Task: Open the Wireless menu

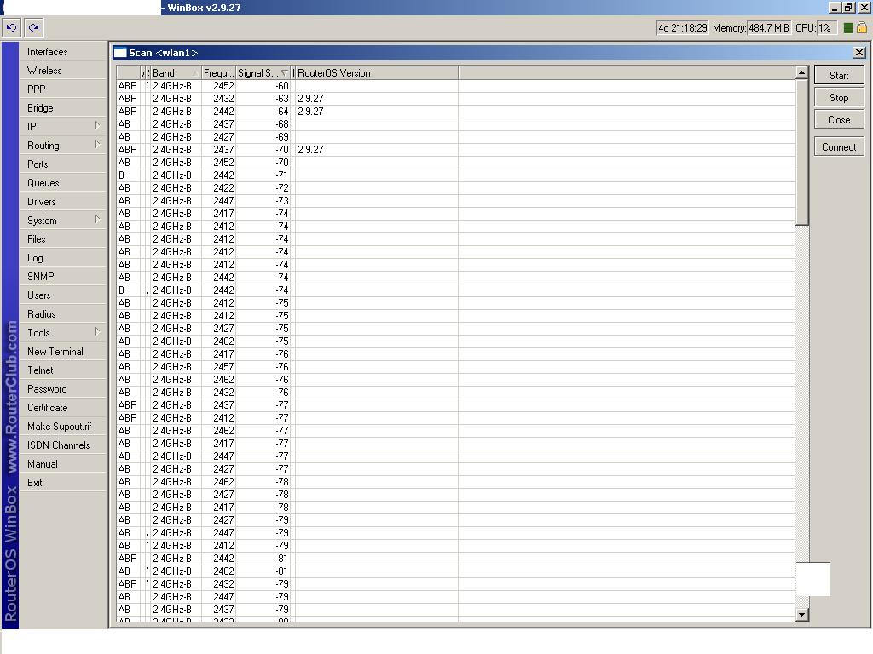Action: (x=63, y=71)
